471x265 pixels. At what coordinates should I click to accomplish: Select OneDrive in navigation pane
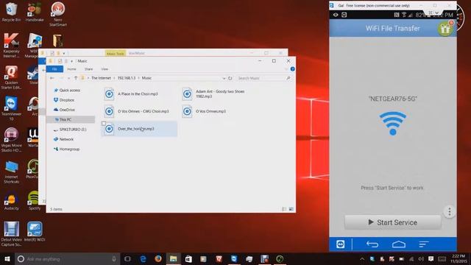(67, 110)
